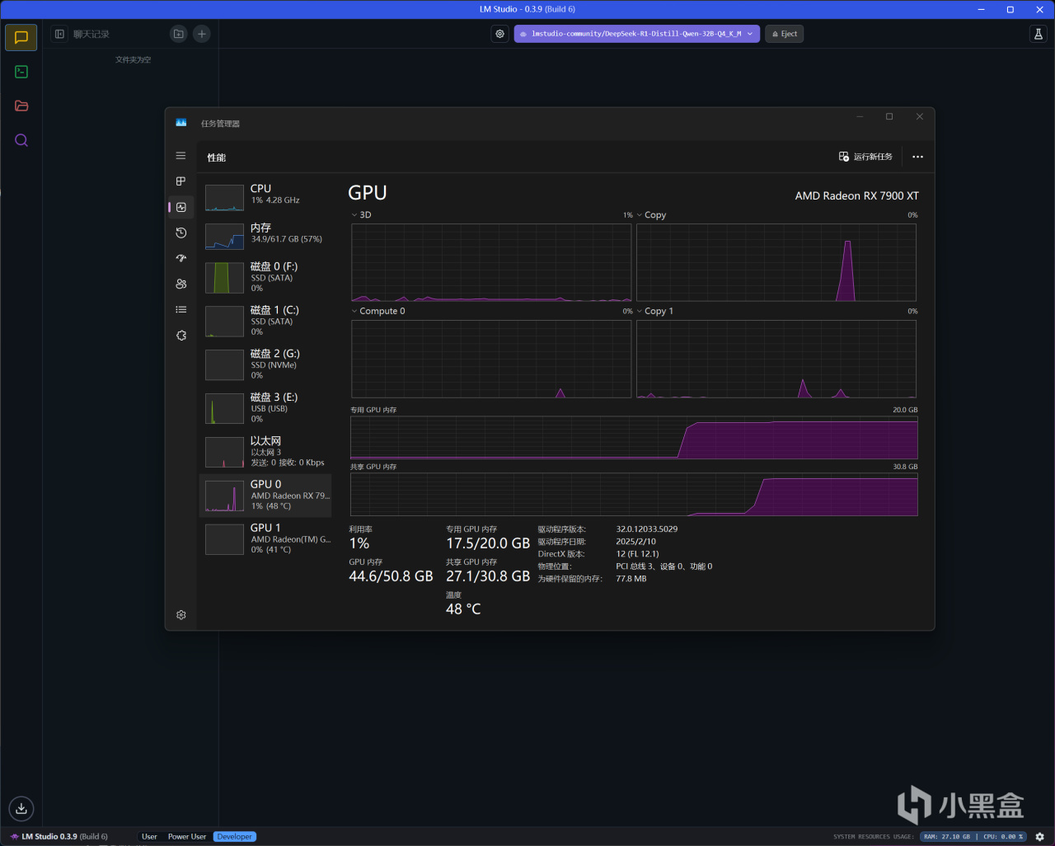Click the driver date 2025/2/10
Image resolution: width=1055 pixels, height=846 pixels.
(x=636, y=542)
